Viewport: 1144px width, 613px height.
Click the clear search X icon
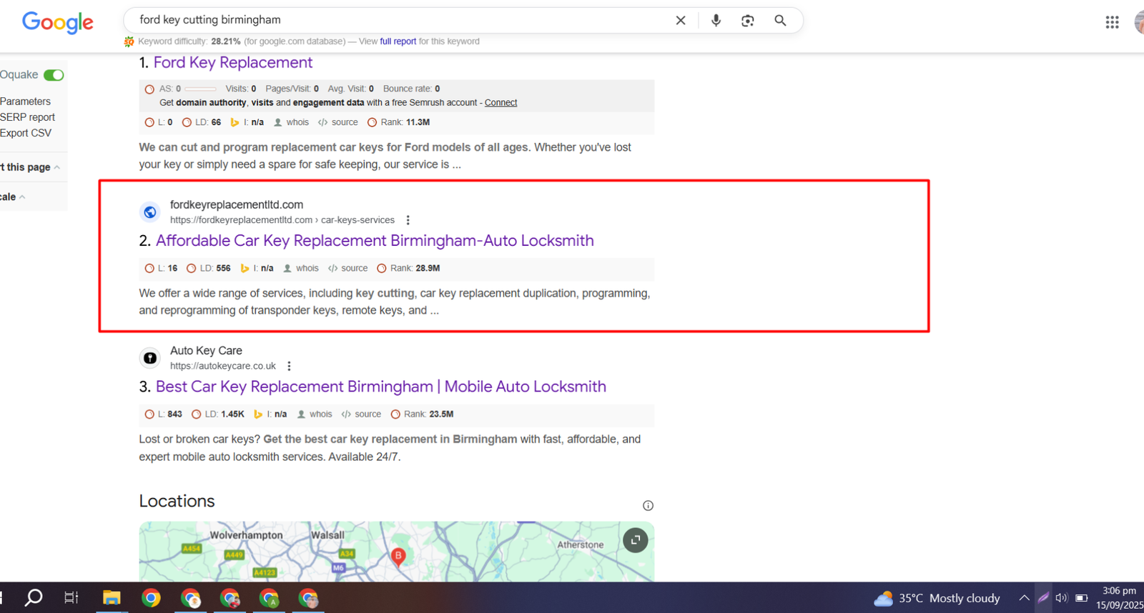click(680, 21)
